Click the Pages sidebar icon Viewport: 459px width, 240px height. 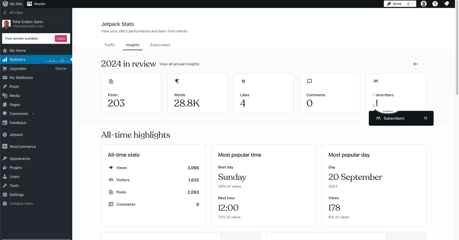tap(4, 105)
